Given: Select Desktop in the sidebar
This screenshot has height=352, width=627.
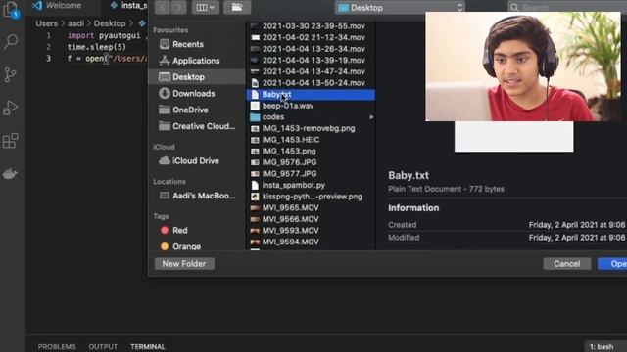Looking at the screenshot, I should (x=197, y=77).
